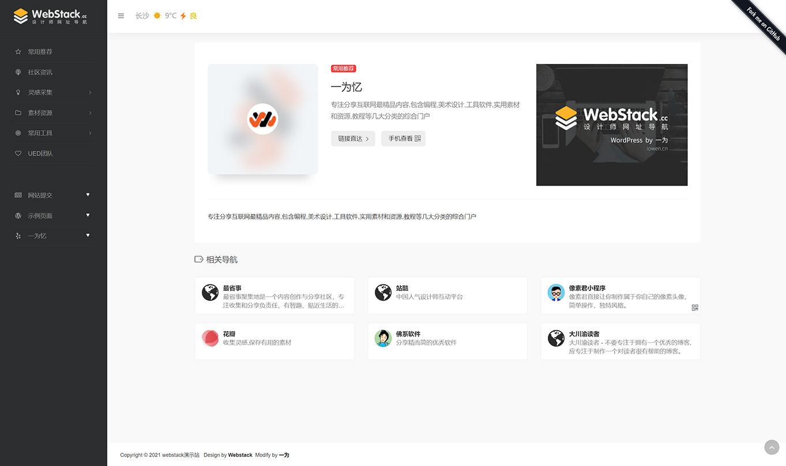Click the icon beside 网站提交

click(18, 195)
